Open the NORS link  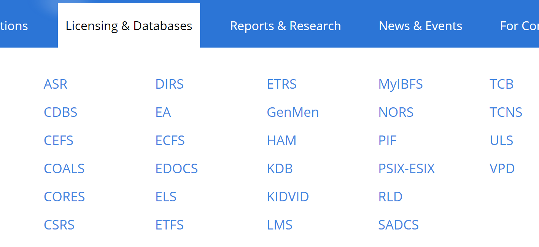(x=396, y=112)
